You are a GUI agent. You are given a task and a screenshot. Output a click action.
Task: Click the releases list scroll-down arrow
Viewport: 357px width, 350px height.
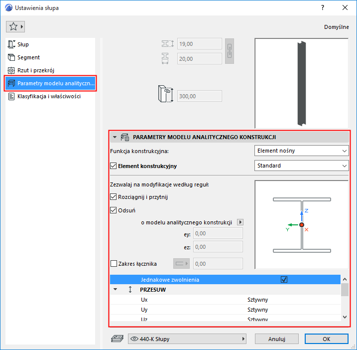click(x=345, y=317)
